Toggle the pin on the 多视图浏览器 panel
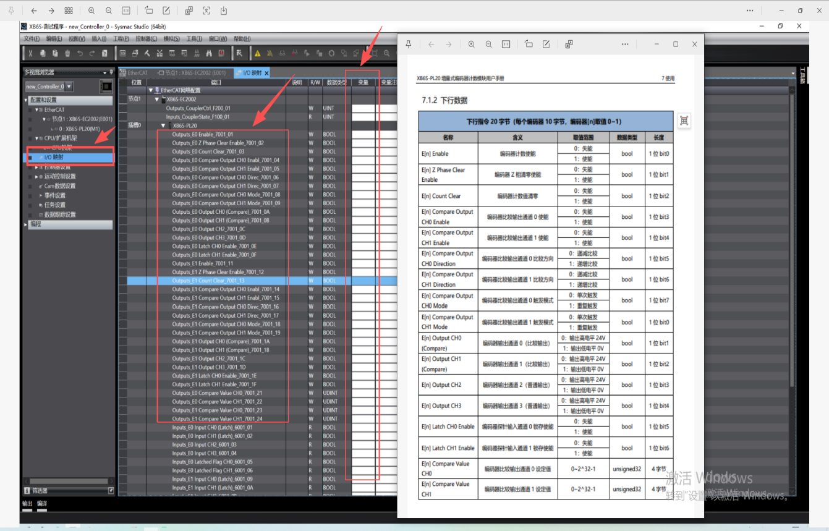829x531 pixels. [x=111, y=72]
